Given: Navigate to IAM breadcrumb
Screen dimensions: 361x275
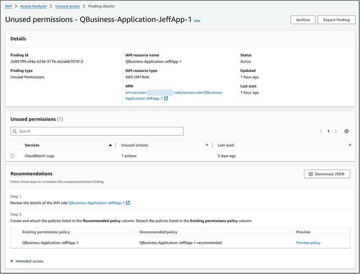Looking at the screenshot, I should pyautogui.click(x=8, y=6).
